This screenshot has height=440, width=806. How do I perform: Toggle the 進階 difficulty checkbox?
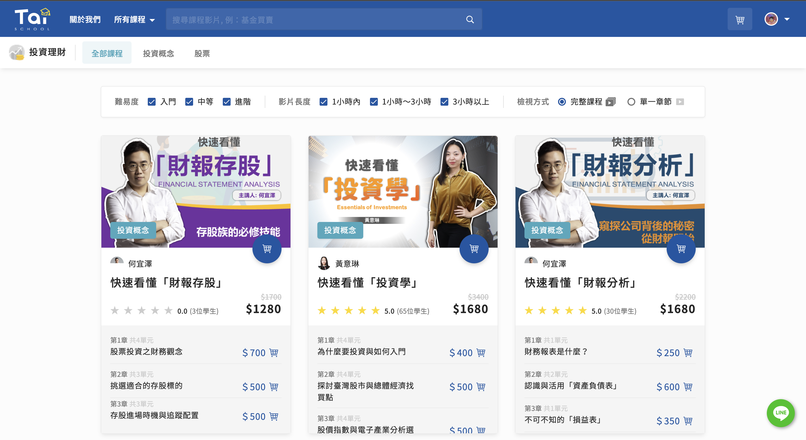tap(226, 102)
